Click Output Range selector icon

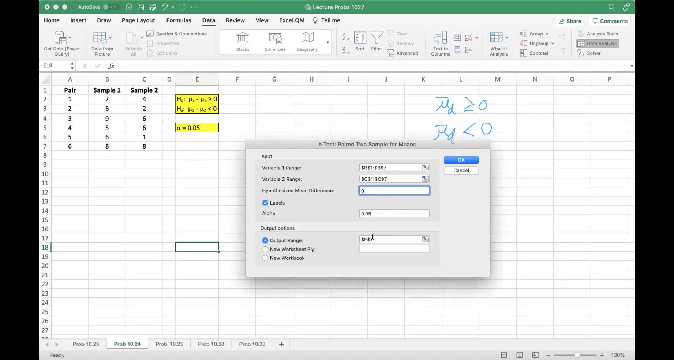click(425, 239)
